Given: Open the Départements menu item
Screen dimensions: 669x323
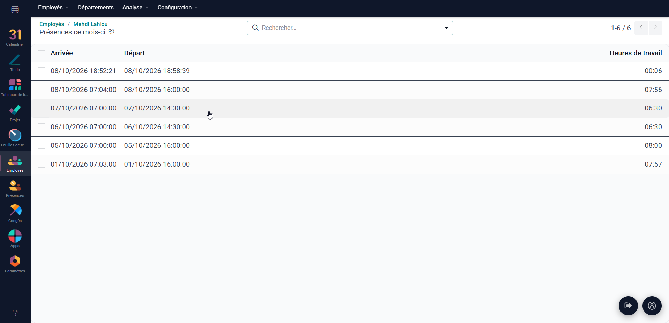Looking at the screenshot, I should point(96,7).
